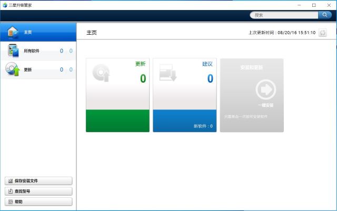Viewport: 337px width, 211px height.
Task: Click the 安装和更新 gray panel title
Action: [x=252, y=67]
